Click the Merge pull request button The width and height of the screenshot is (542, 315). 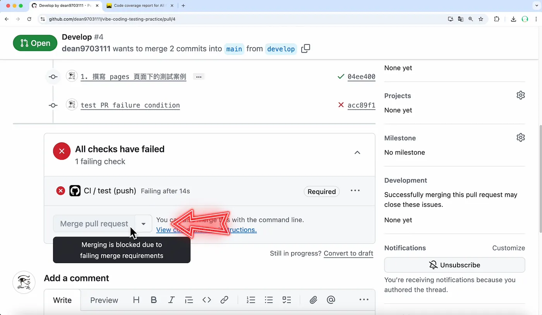(94, 224)
